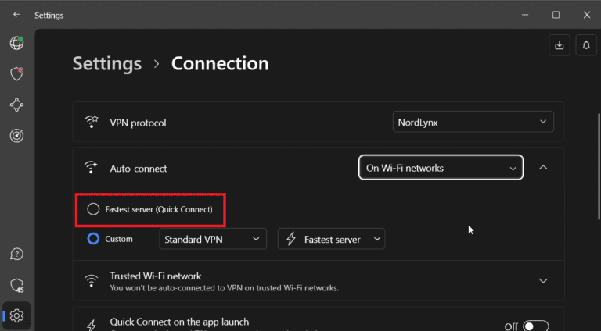Open the Meshnet icon in sidebar
This screenshot has height=331, width=601.
pos(16,105)
